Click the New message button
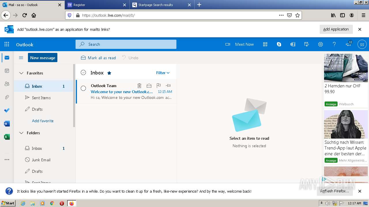The width and height of the screenshot is (369, 207). coord(43,57)
